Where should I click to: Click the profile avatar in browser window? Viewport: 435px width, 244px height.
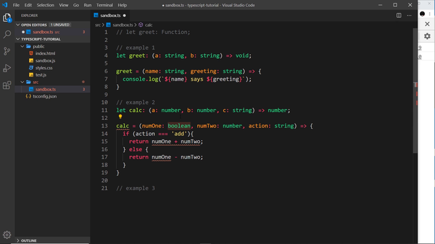coord(422,14)
